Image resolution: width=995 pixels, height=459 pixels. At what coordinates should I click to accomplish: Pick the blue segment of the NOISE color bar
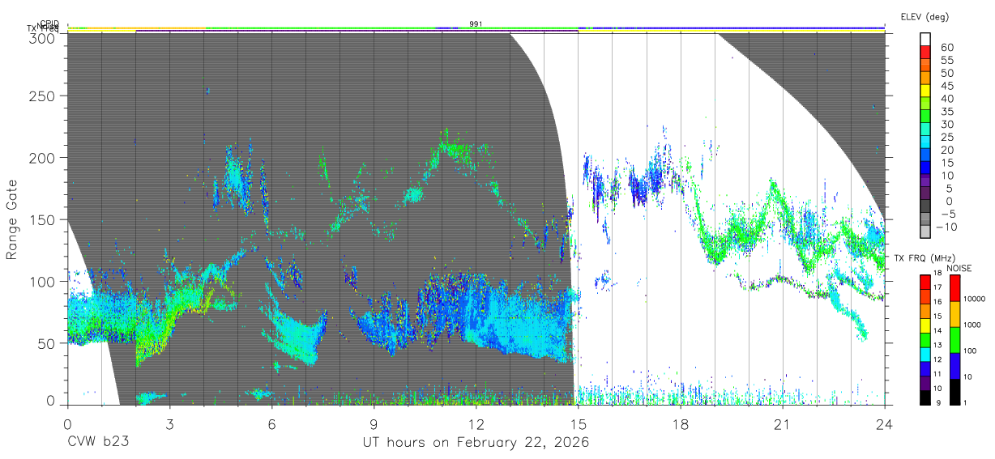pyautogui.click(x=954, y=365)
